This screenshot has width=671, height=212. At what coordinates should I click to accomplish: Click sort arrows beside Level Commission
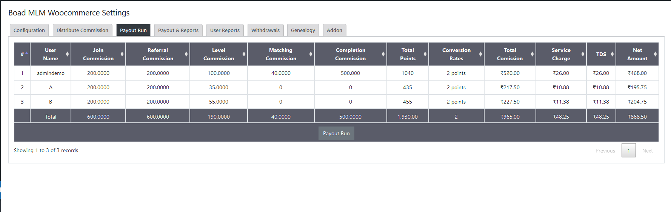tap(244, 54)
